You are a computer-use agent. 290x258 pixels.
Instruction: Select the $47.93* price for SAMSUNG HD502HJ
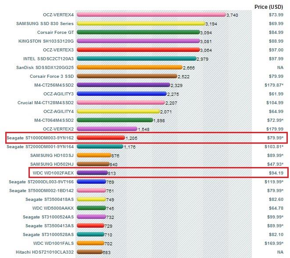click(x=276, y=164)
